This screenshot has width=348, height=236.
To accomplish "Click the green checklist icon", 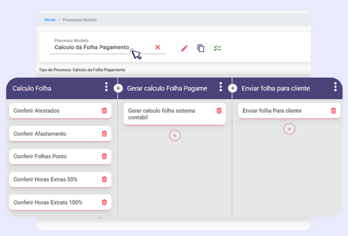I will coord(217,48).
